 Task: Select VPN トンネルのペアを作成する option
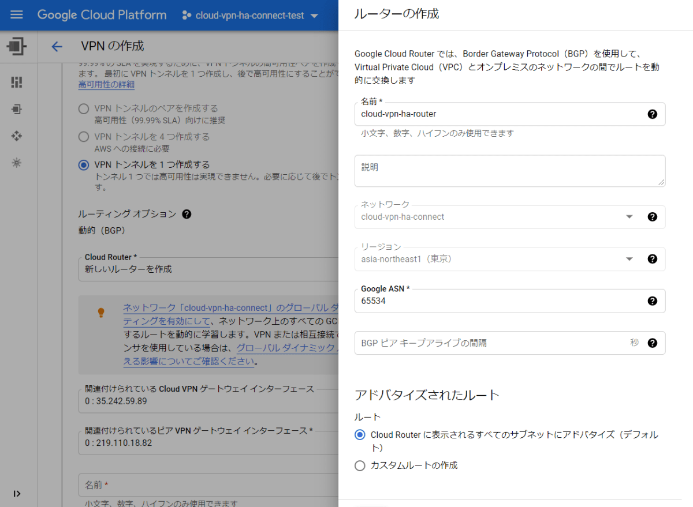click(84, 108)
